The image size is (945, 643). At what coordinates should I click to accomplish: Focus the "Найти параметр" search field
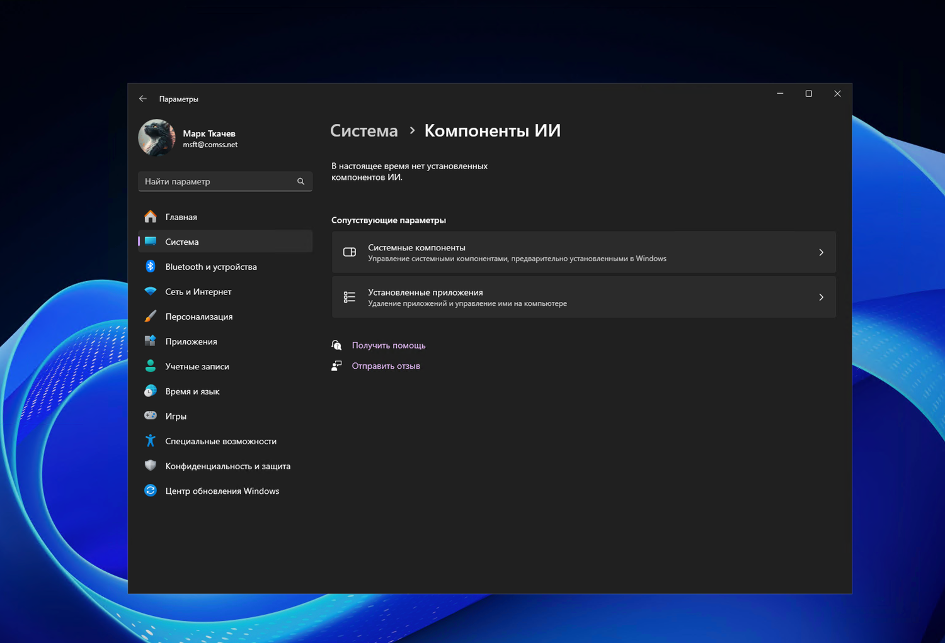225,181
